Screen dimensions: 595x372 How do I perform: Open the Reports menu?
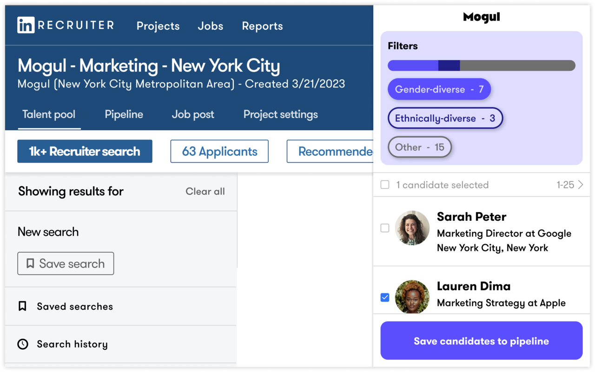pyautogui.click(x=262, y=26)
